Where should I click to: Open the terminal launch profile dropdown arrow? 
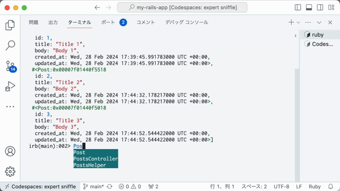pyautogui.click(x=299, y=22)
